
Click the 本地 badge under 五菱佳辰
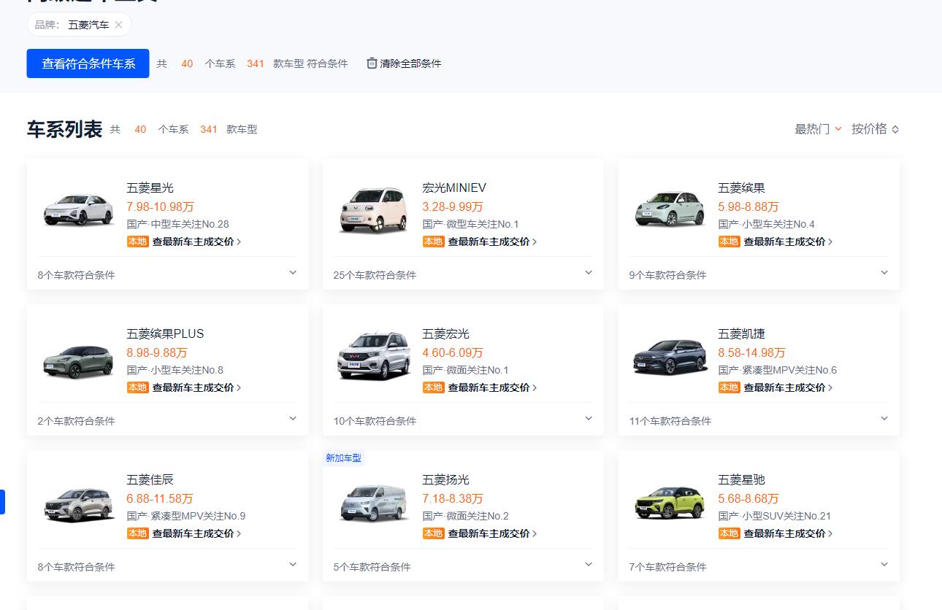click(137, 533)
